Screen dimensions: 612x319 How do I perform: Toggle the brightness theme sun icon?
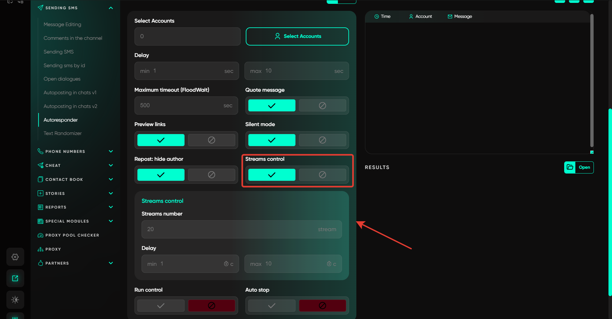(x=15, y=300)
